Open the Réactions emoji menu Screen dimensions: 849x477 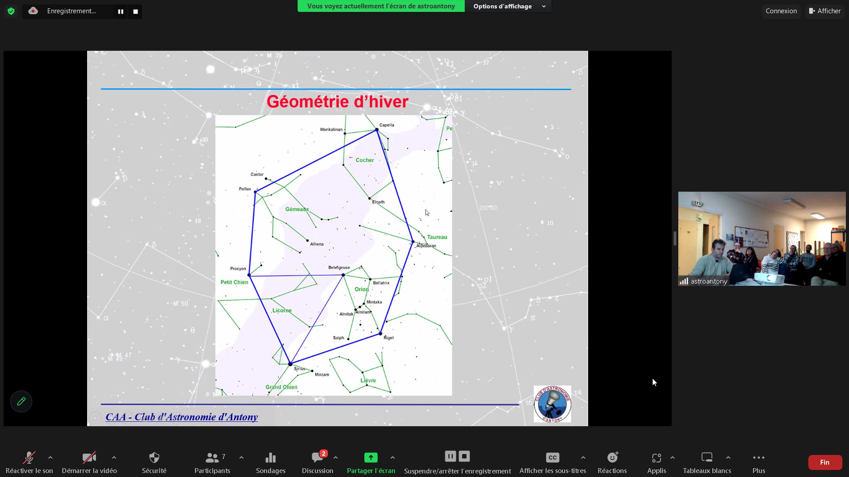pos(612,462)
